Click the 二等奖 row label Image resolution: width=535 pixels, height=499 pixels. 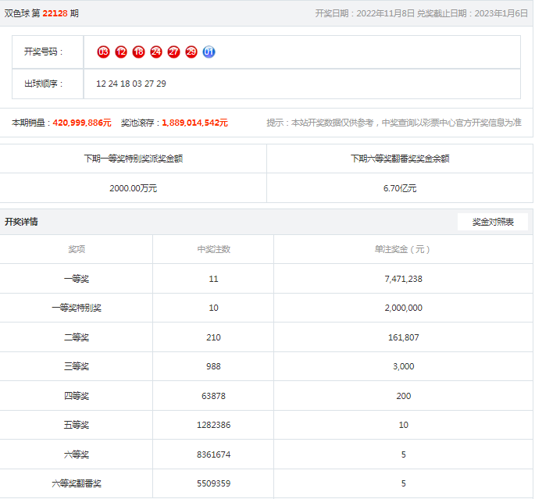pyautogui.click(x=77, y=337)
